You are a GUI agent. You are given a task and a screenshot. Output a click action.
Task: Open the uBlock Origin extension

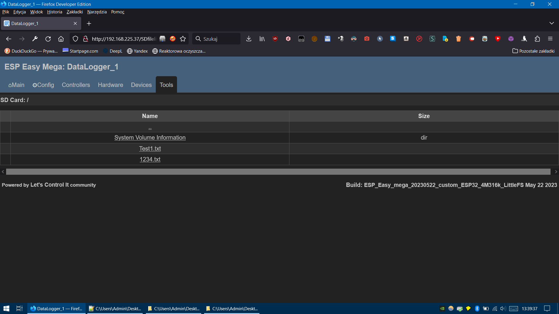pos(275,39)
